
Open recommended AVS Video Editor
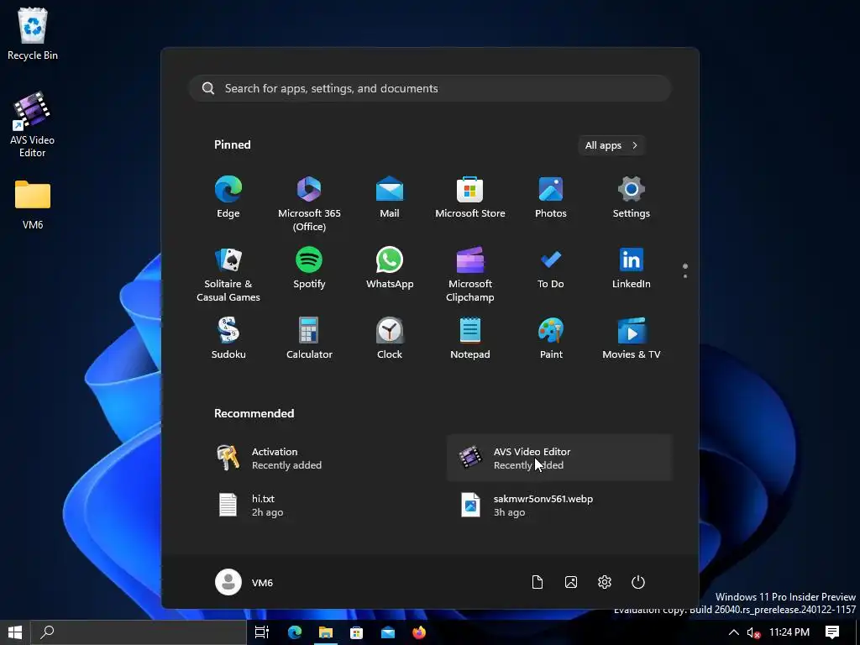[x=558, y=458]
